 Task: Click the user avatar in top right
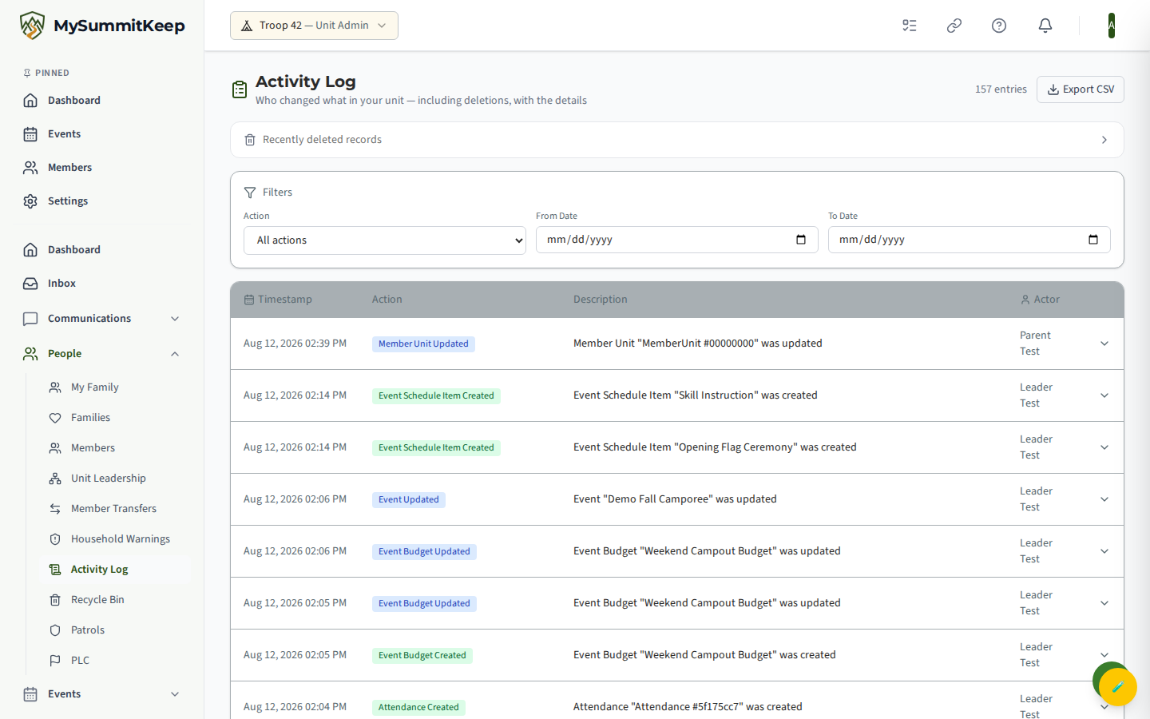pos(1111,26)
